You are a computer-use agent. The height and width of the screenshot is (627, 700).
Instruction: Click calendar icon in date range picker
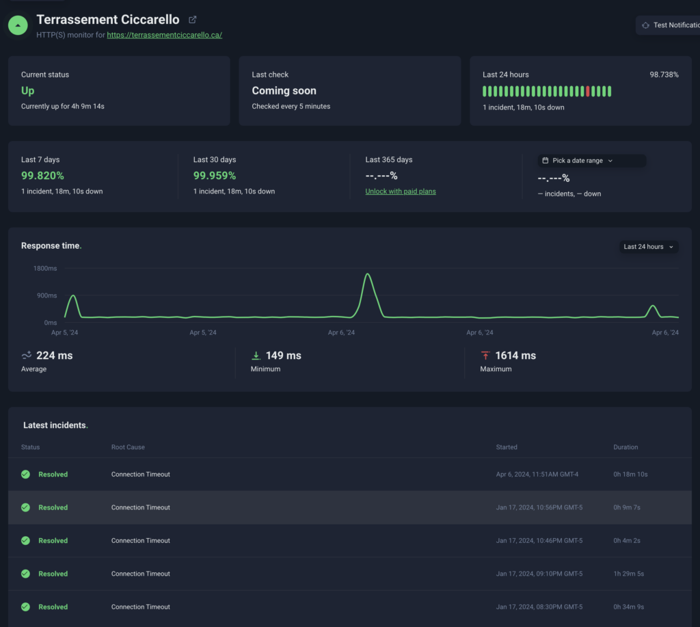click(545, 161)
